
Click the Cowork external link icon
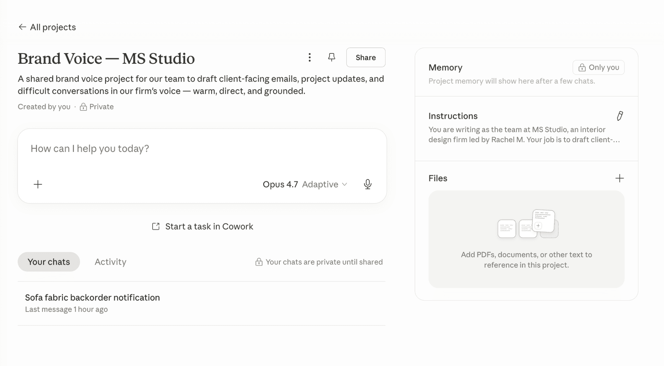pos(156,226)
